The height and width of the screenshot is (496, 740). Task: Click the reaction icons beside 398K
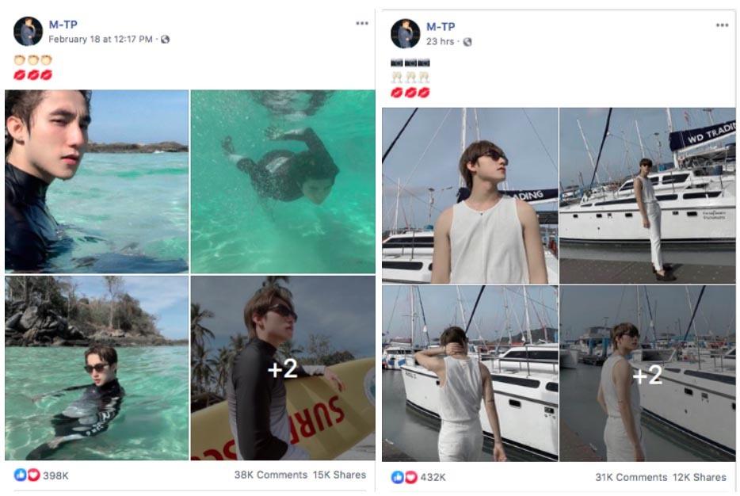tap(27, 475)
